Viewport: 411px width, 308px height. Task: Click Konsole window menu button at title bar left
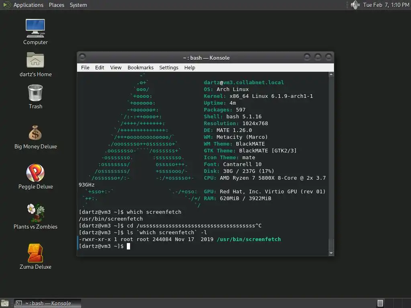(x=82, y=57)
